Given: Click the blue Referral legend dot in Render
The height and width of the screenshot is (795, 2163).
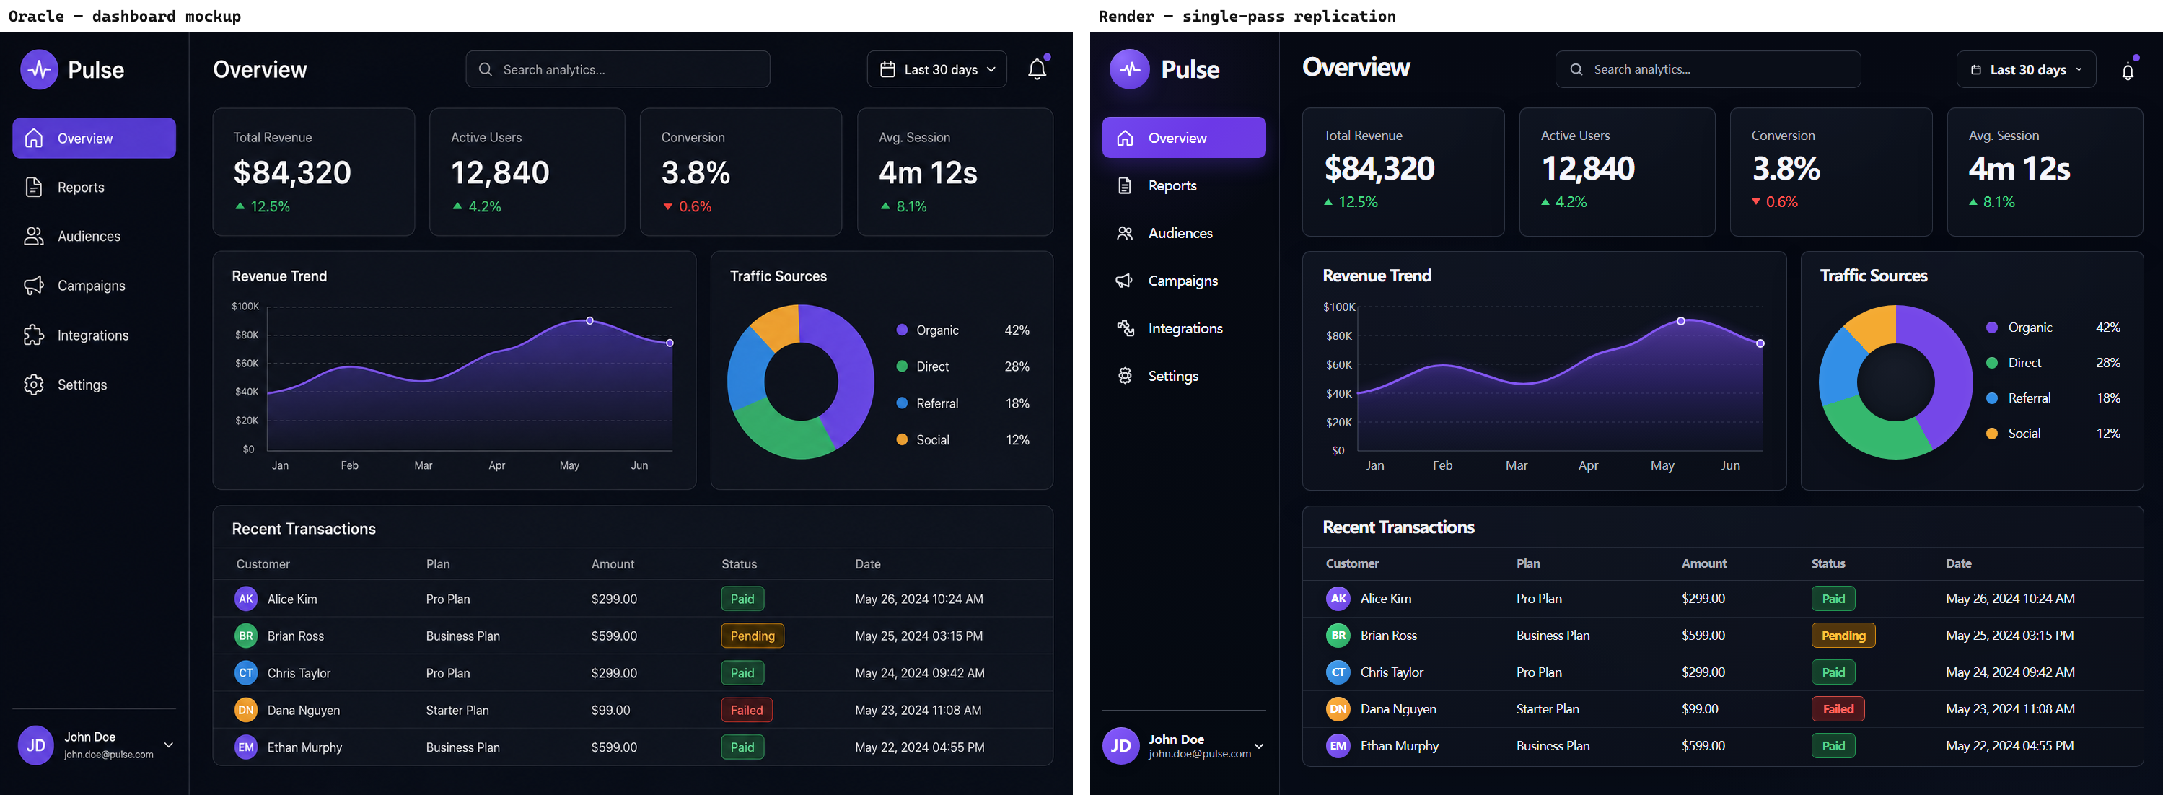Looking at the screenshot, I should pos(1991,398).
